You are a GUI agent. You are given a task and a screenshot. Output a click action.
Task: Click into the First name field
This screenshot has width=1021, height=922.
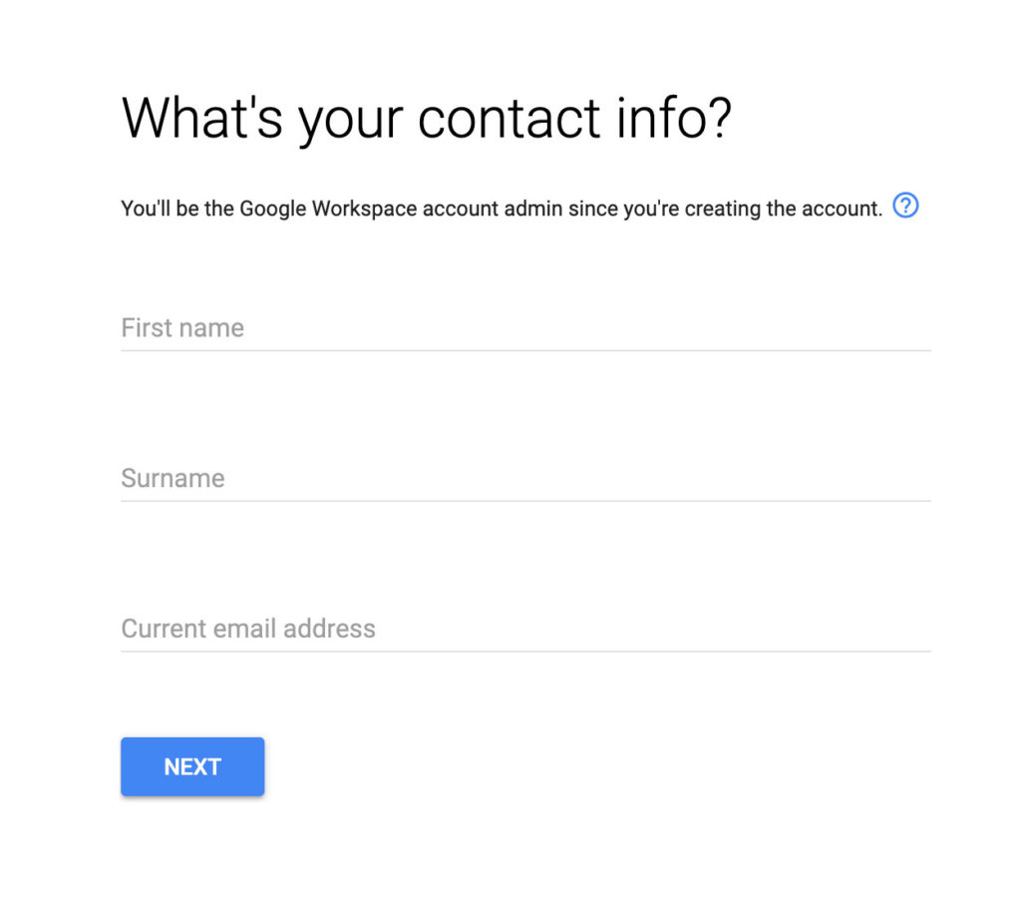[x=525, y=327]
